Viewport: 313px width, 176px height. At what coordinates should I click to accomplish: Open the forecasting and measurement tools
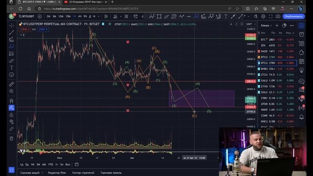pos(11,53)
